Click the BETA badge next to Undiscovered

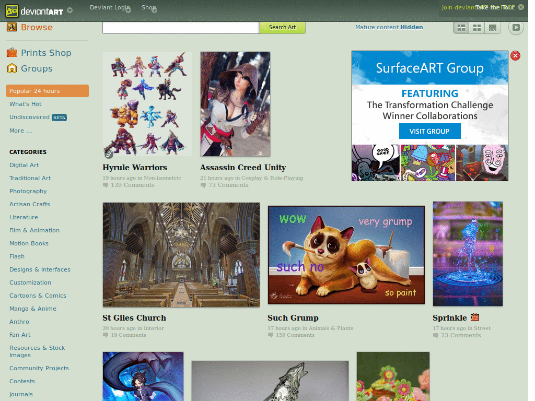pos(60,117)
